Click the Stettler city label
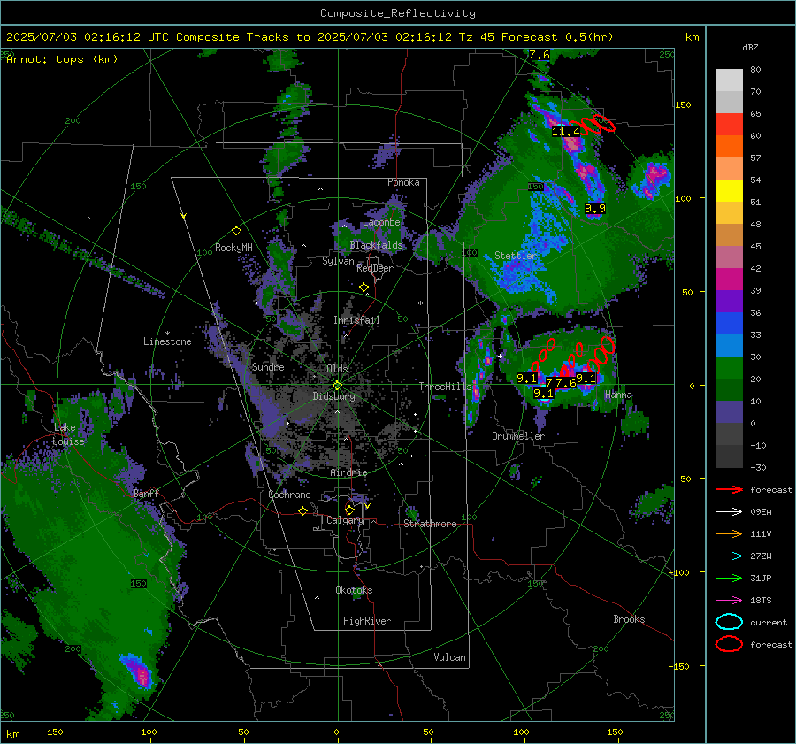Viewport: 796px width, 744px height. [516, 256]
